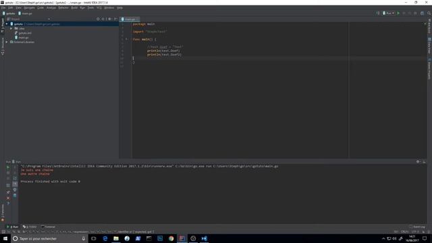Click the Stop icon in top toolbar
The image size is (432, 243).
(416, 13)
